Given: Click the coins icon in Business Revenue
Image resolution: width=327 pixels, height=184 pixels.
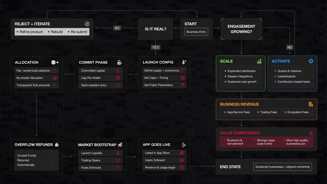Looking at the screenshot, I should (311, 104).
